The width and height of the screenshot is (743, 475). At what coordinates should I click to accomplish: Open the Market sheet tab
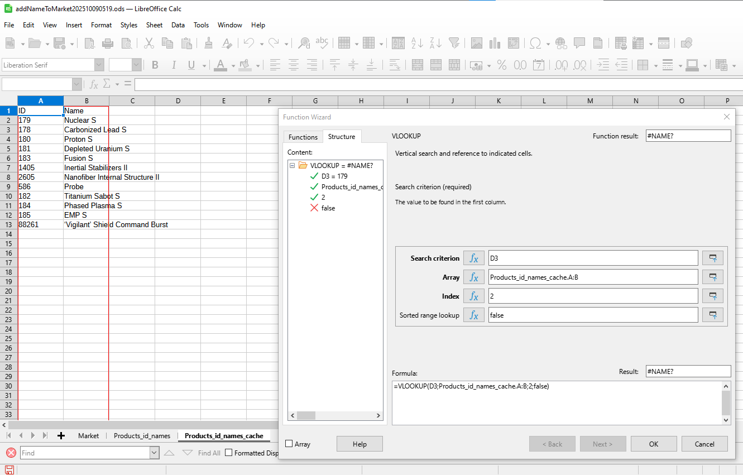point(88,436)
